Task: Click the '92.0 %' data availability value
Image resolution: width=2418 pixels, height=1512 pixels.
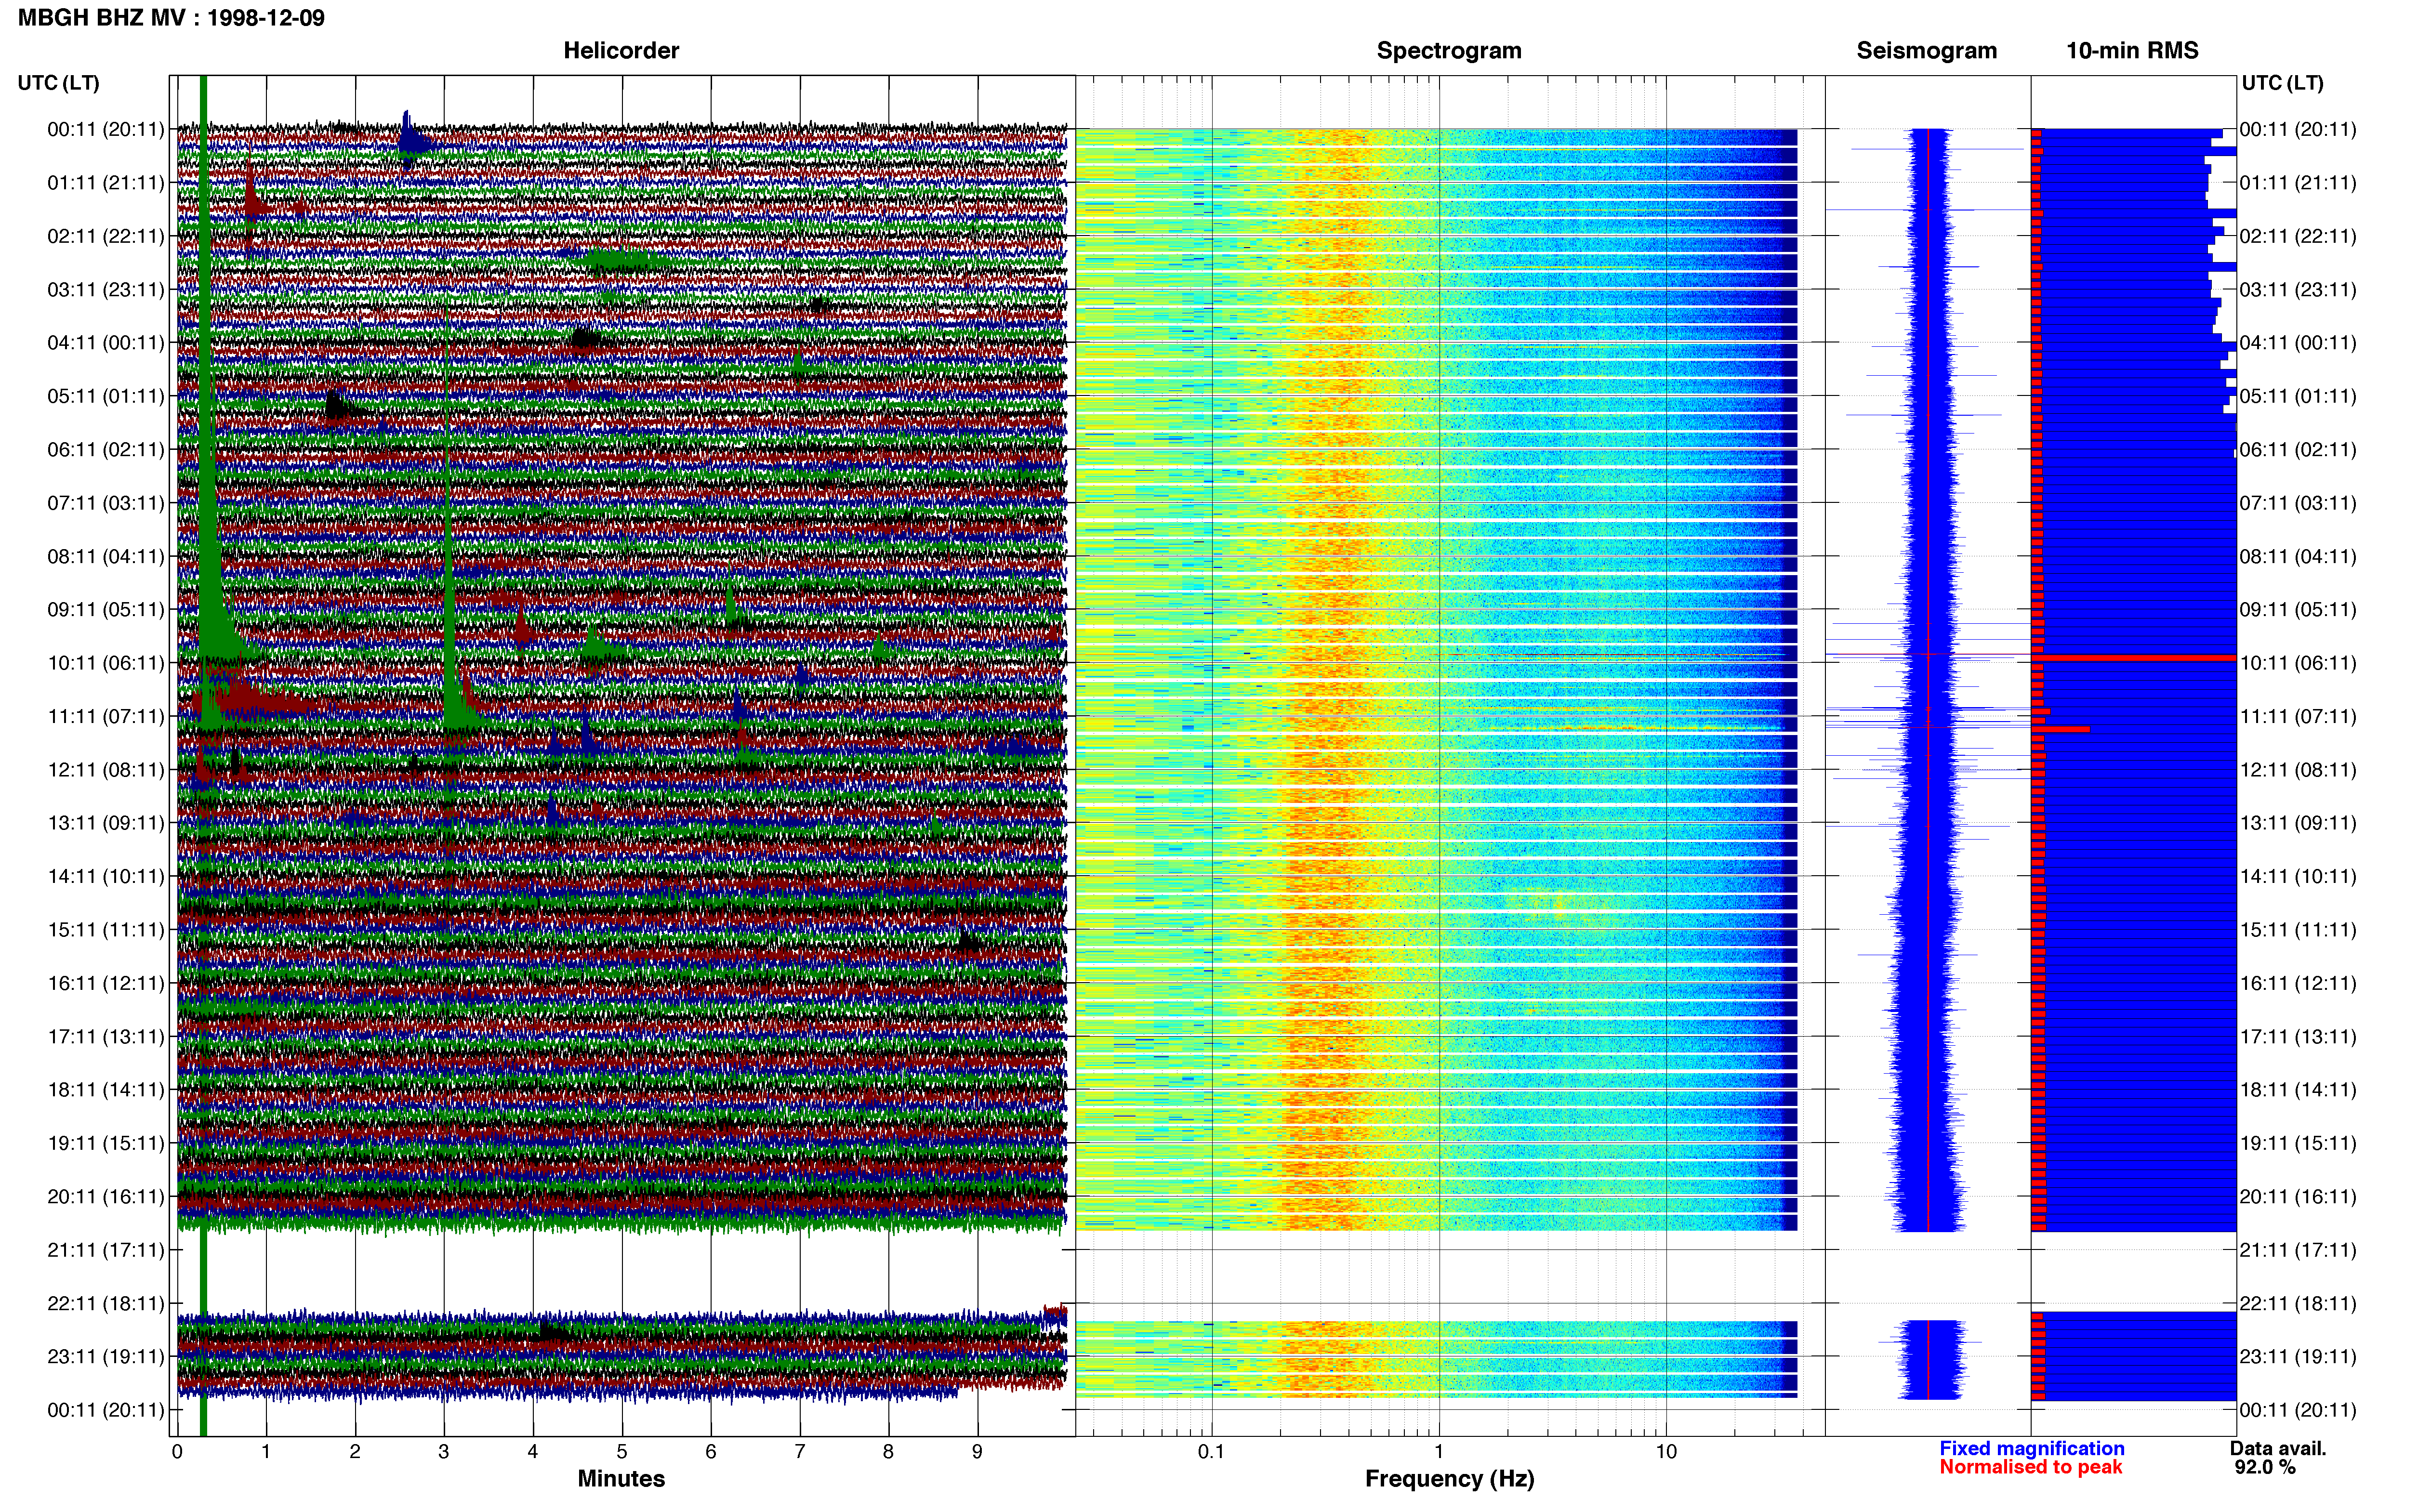Action: (2265, 1467)
